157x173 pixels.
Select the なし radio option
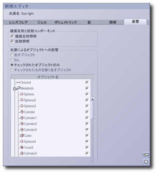(12, 60)
